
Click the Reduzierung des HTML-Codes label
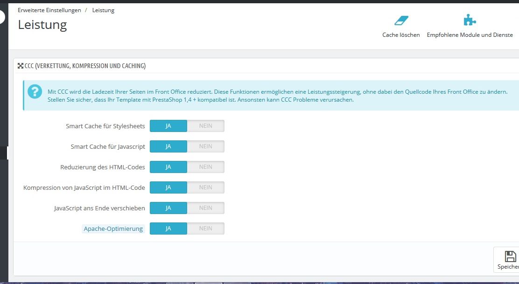pos(103,167)
